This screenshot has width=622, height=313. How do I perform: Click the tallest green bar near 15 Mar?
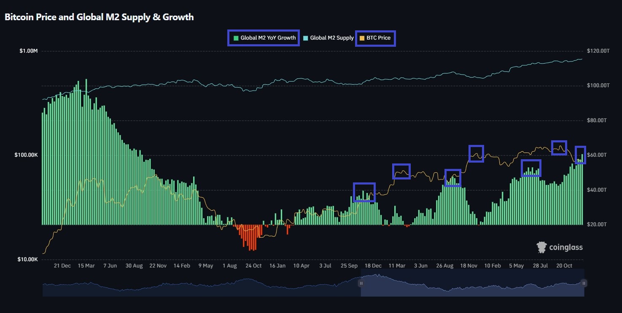[86, 84]
